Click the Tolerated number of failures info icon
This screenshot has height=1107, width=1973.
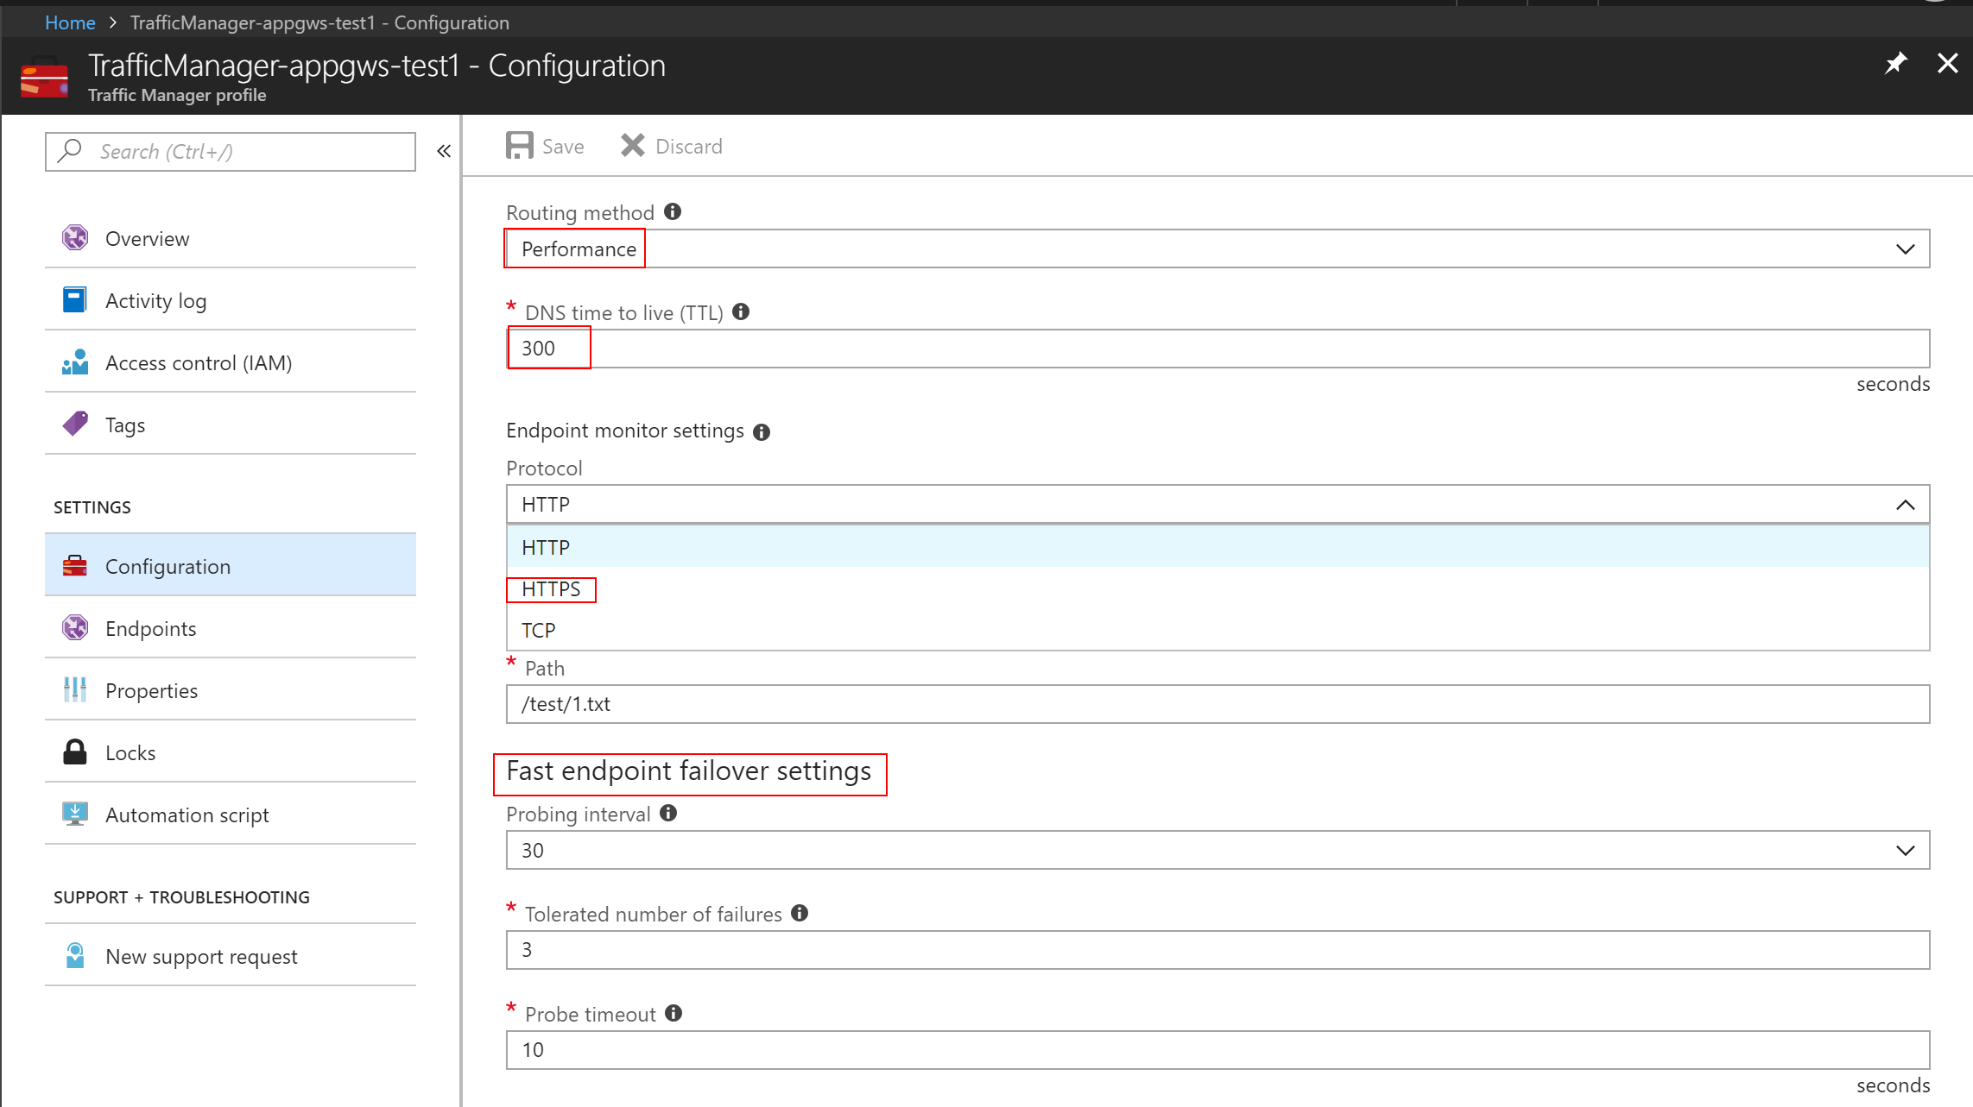pos(800,914)
